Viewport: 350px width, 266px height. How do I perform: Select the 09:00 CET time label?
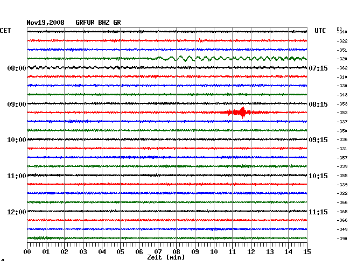click(17, 104)
